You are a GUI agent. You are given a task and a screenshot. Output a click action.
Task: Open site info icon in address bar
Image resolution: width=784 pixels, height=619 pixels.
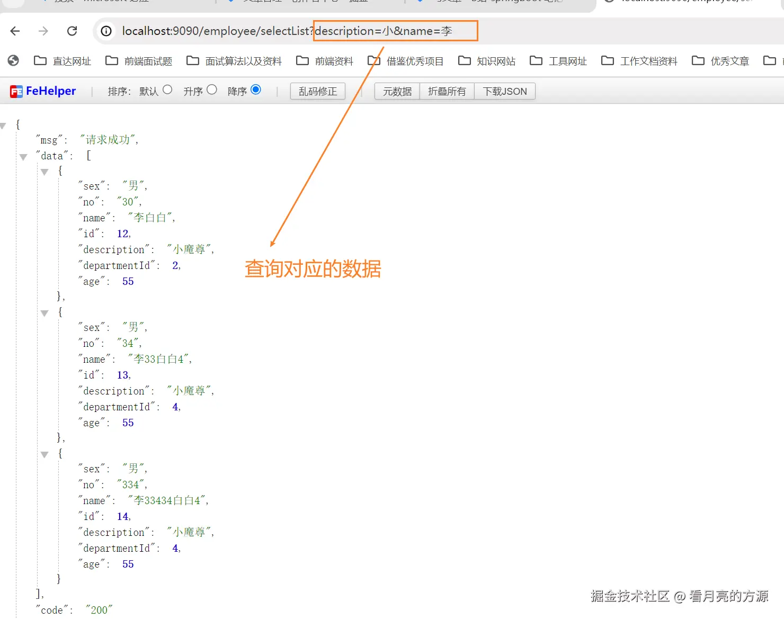106,31
